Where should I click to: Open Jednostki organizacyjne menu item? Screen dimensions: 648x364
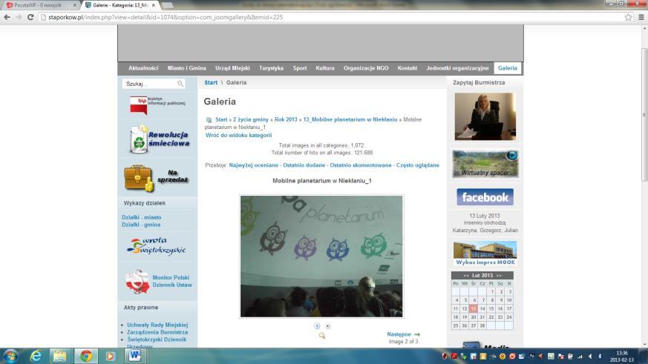click(x=457, y=68)
